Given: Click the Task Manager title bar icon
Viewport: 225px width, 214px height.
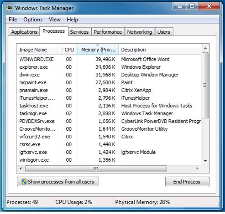Looking at the screenshot, I should click(x=10, y=8).
